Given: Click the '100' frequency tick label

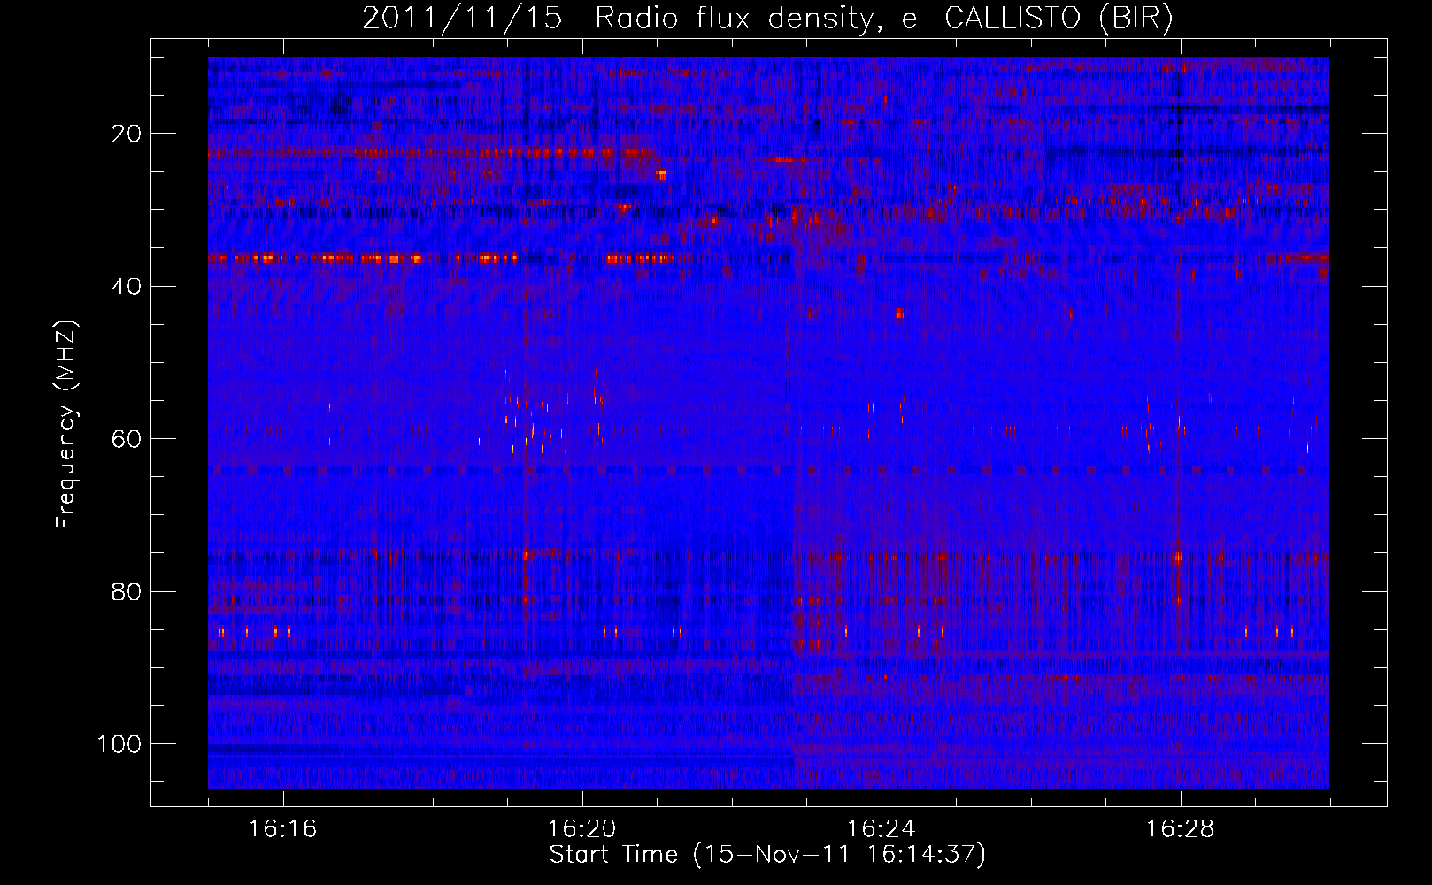Looking at the screenshot, I should point(119,744).
